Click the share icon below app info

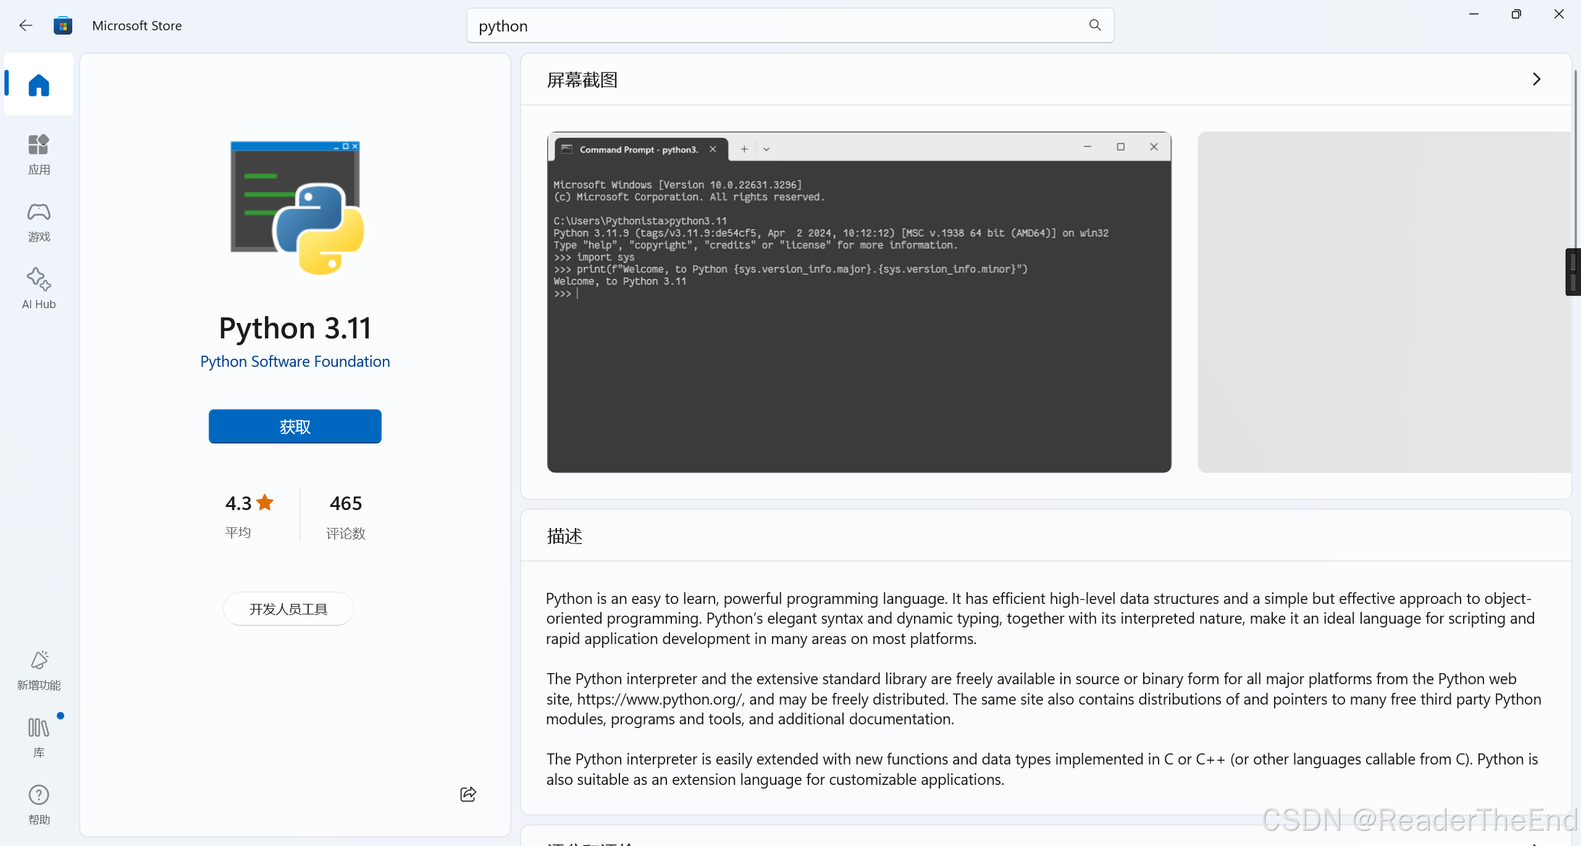pyautogui.click(x=468, y=794)
